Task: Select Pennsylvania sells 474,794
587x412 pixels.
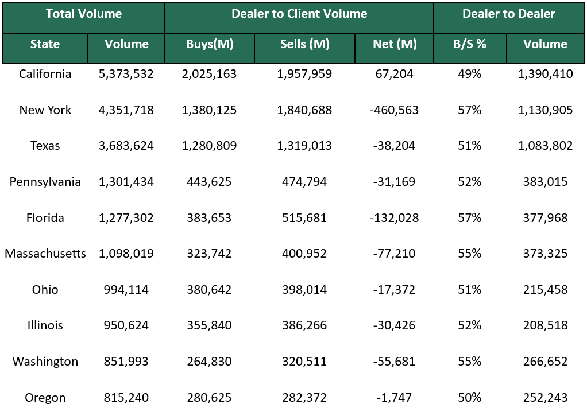Action: click(x=304, y=182)
